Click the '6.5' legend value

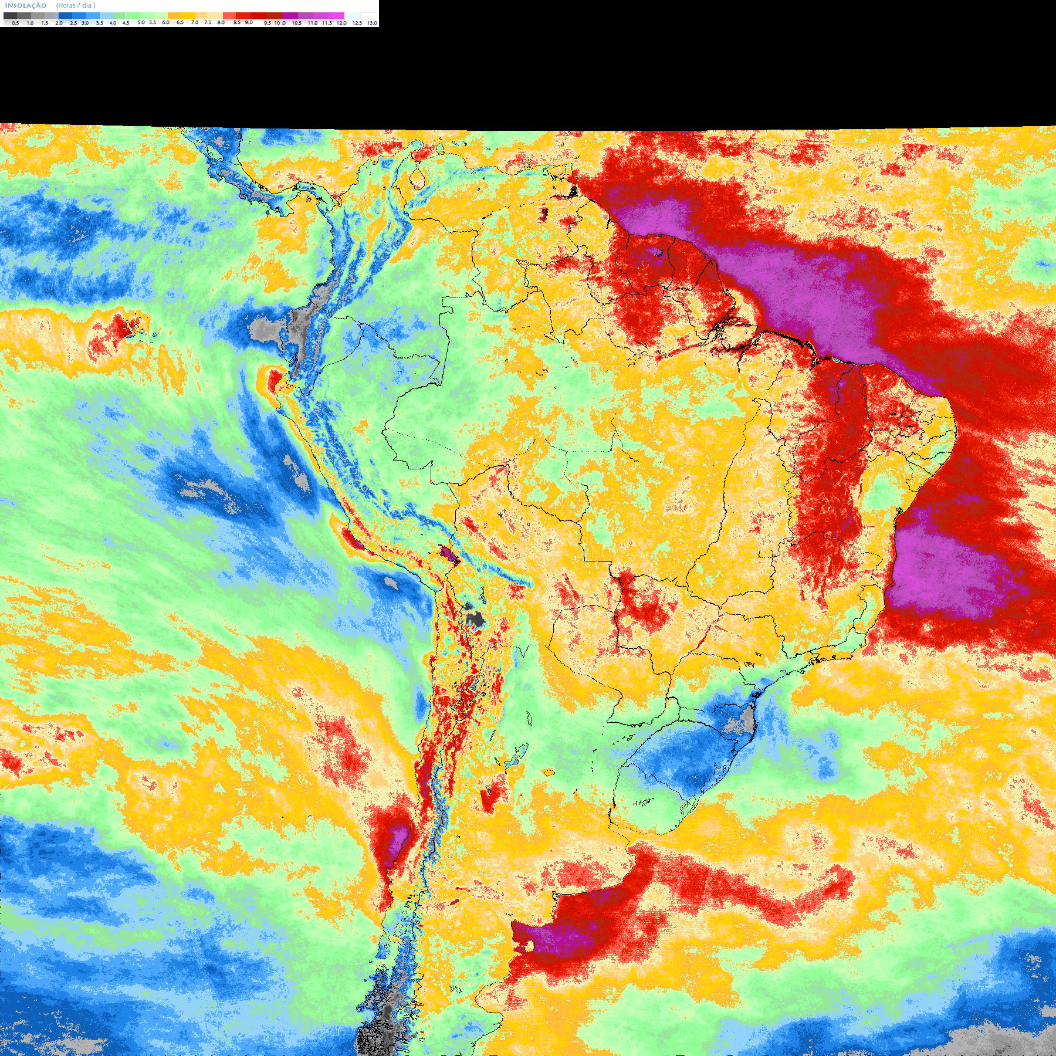[x=180, y=22]
